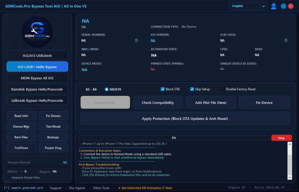Click the Post-Bypass Troubleshooting heading in log
The height and width of the screenshot is (192, 299).
99,164
